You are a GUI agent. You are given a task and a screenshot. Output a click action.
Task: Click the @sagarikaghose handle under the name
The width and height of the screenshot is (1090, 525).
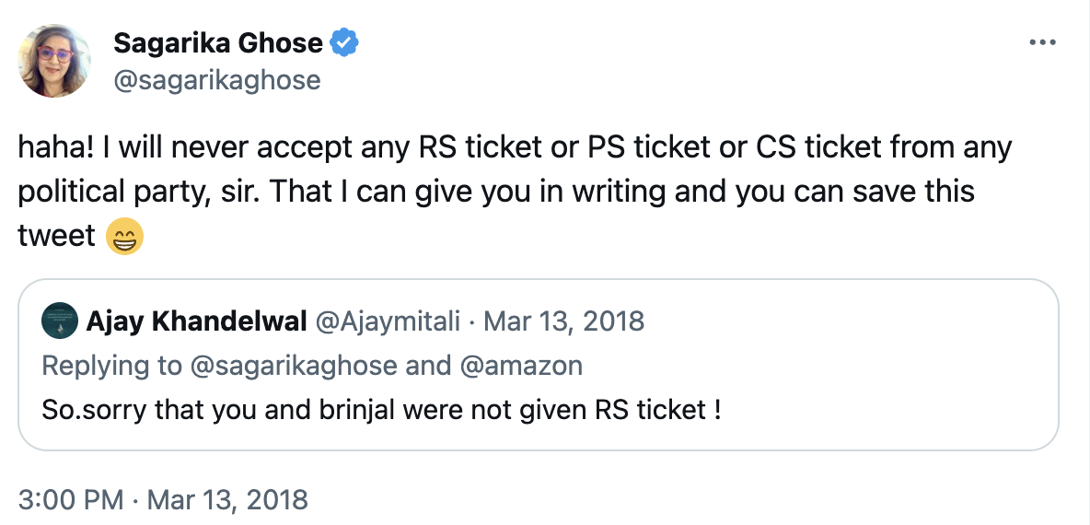[x=216, y=80]
